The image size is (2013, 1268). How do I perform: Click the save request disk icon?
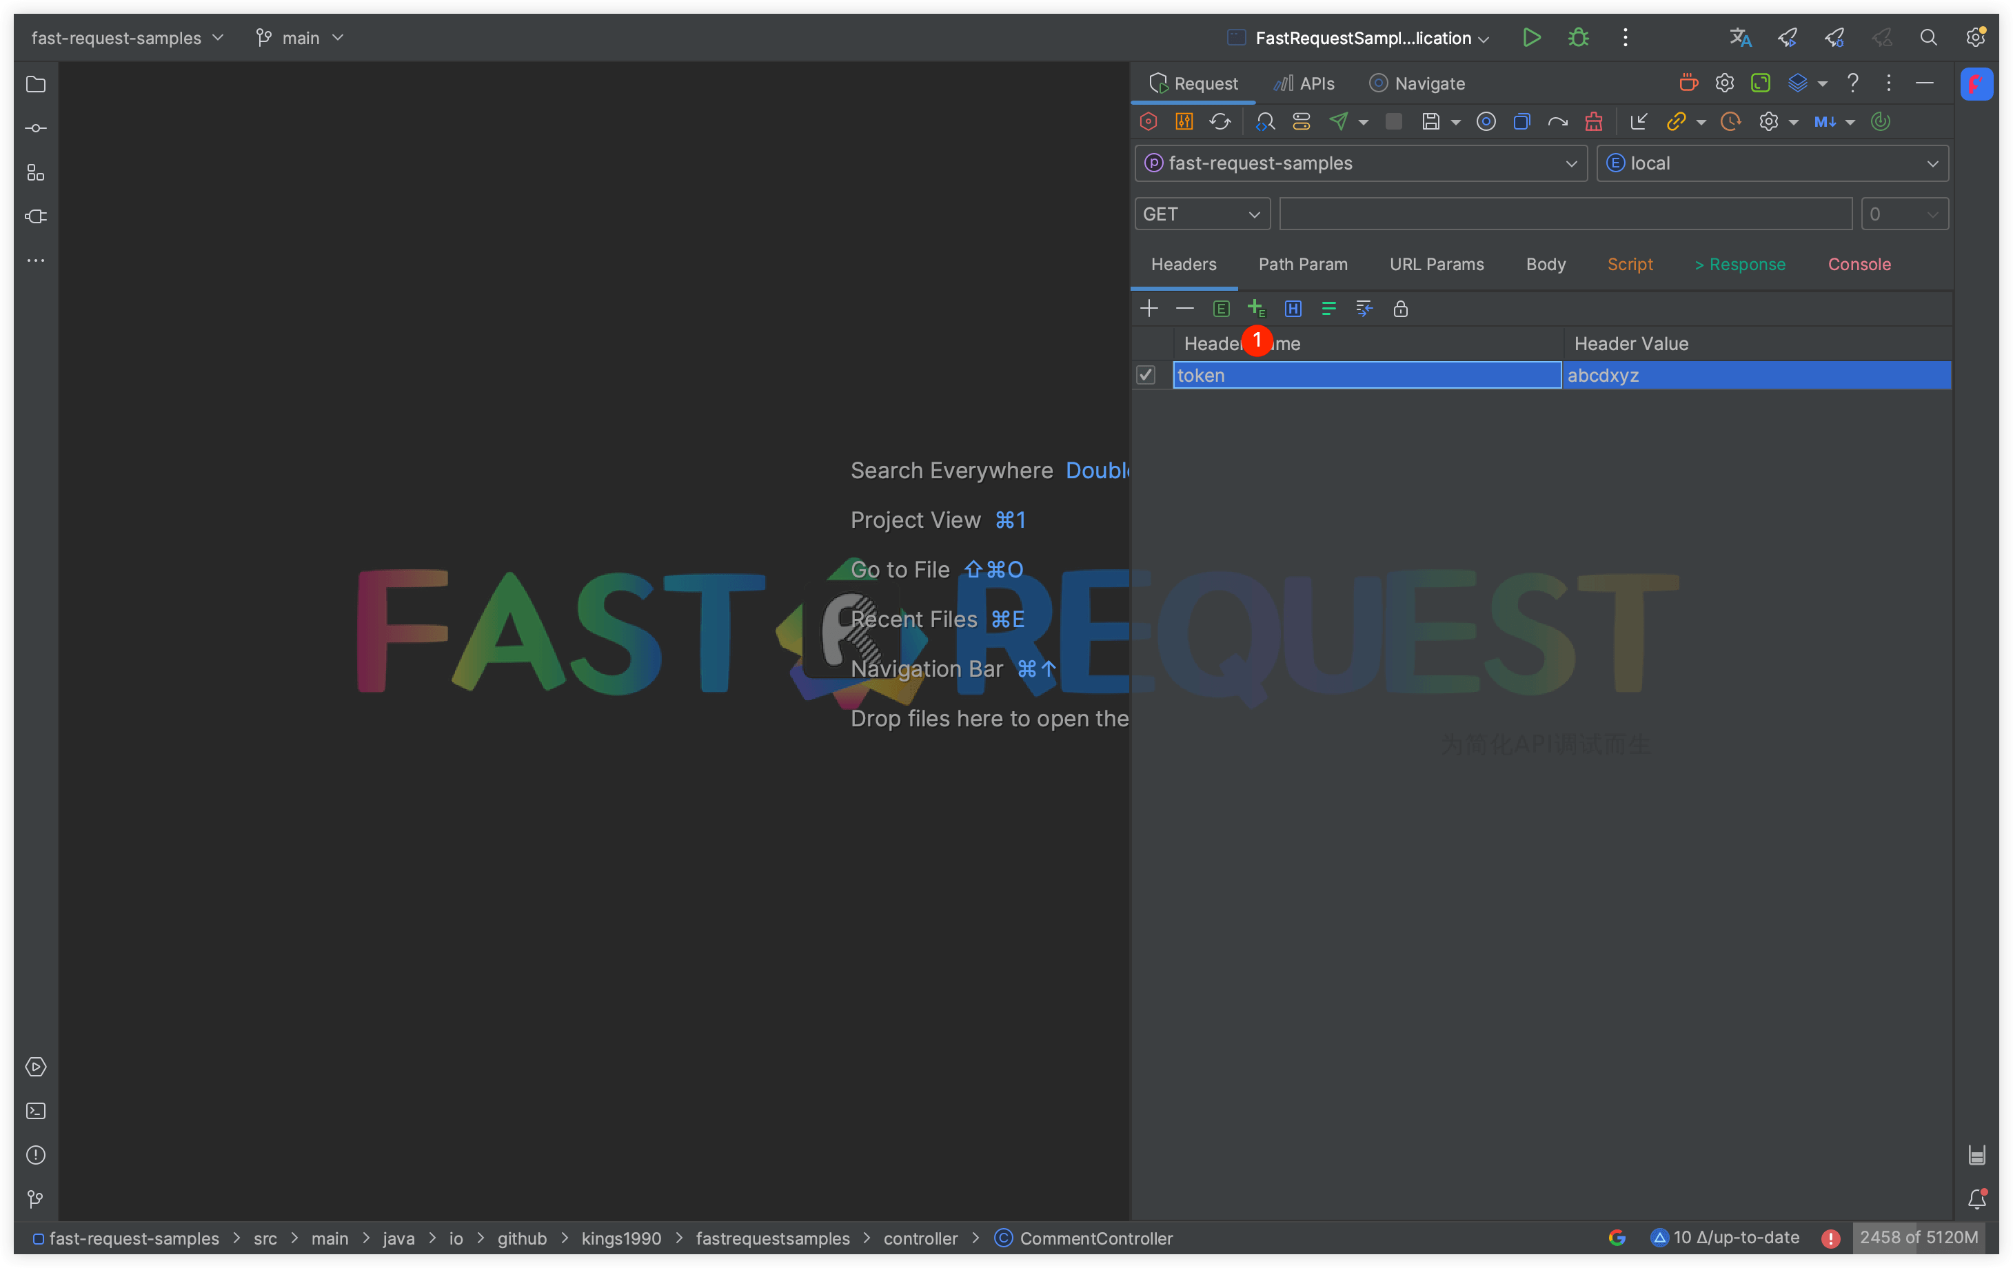(x=1430, y=121)
